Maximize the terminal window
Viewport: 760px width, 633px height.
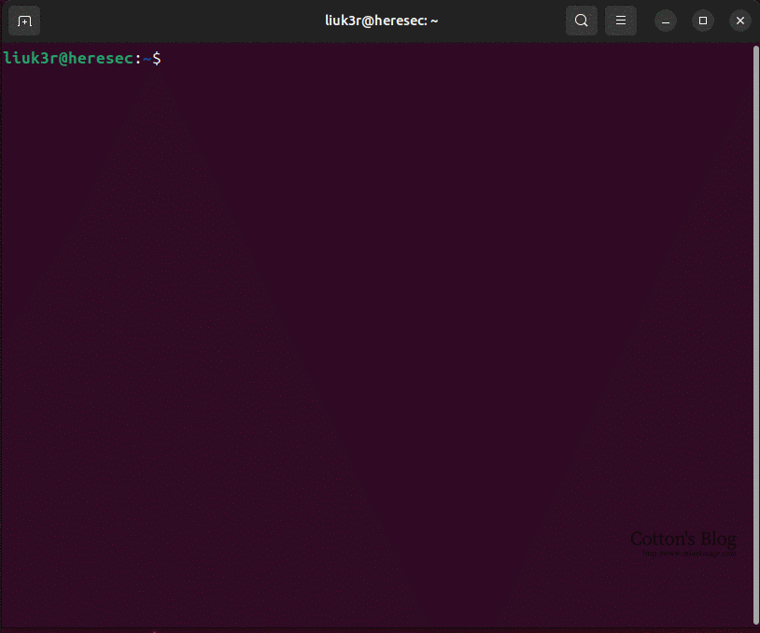click(703, 21)
